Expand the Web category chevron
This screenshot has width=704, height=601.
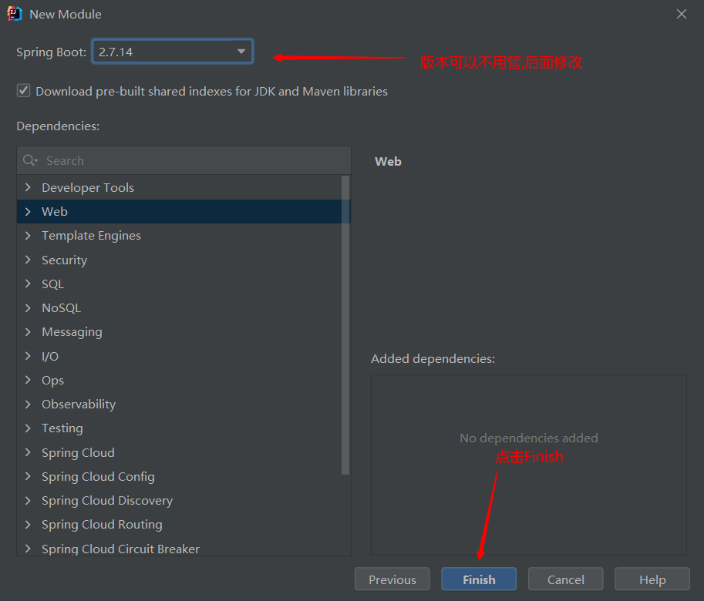(28, 211)
